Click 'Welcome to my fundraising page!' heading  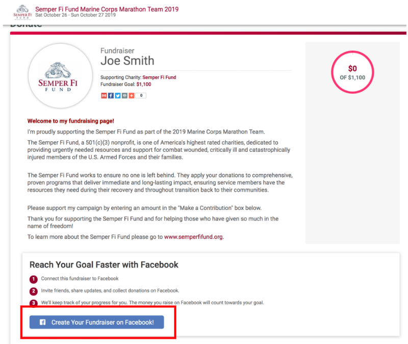[71, 121]
